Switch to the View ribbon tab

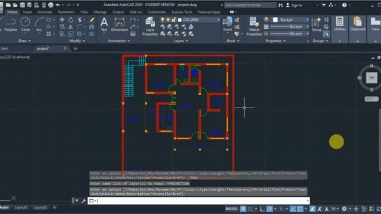click(x=84, y=12)
